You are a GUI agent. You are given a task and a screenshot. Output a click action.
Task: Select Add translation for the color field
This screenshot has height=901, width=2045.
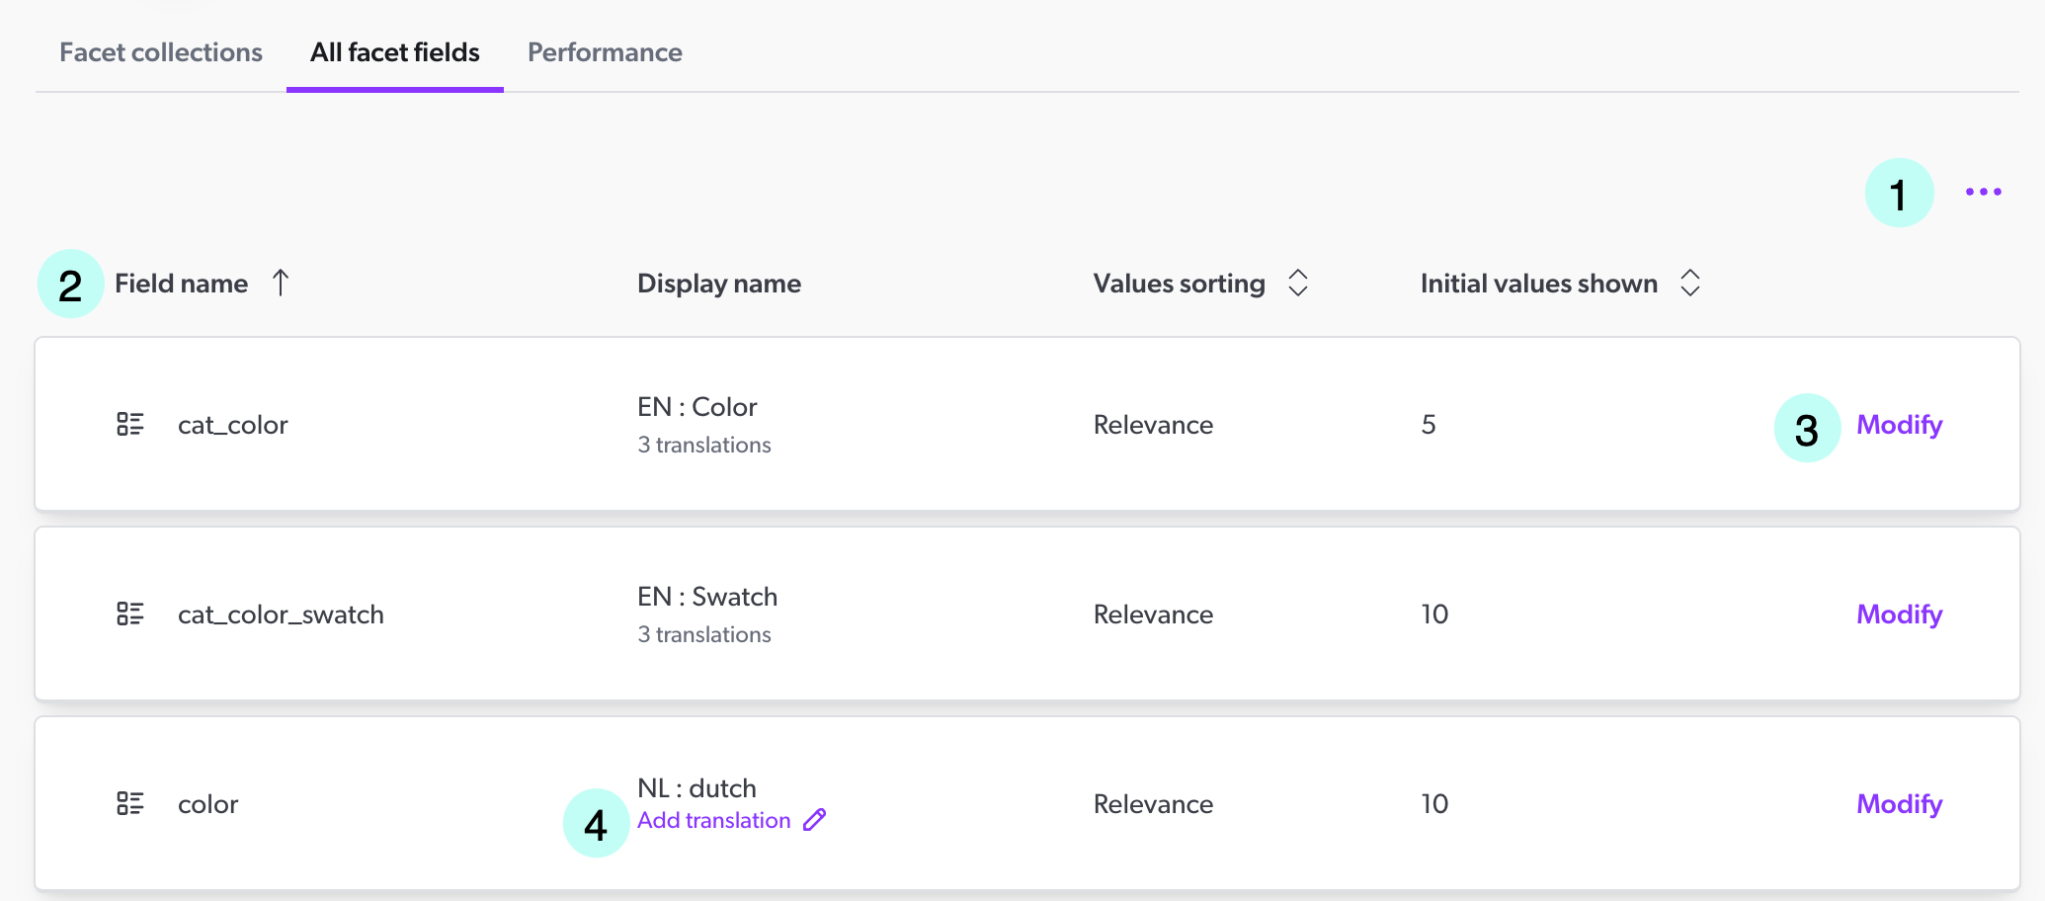pos(713,820)
